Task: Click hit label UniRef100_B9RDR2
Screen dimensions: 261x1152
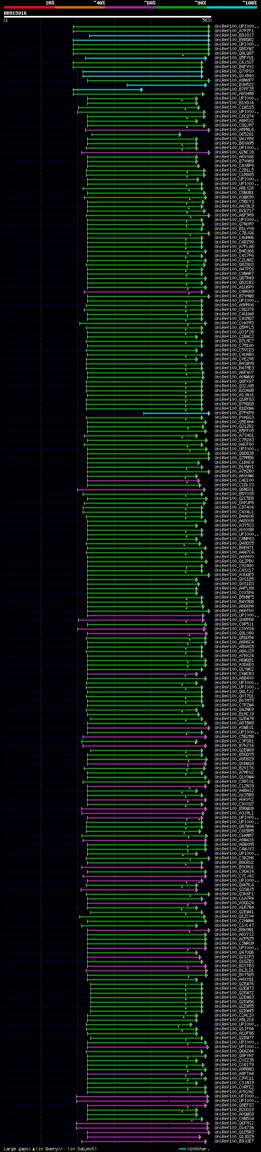Action: [234, 40]
